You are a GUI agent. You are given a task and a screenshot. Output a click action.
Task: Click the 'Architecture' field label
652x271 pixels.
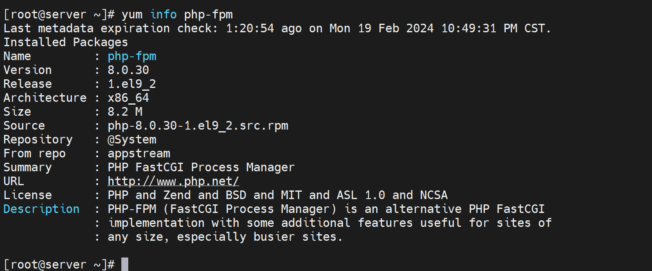click(x=45, y=98)
